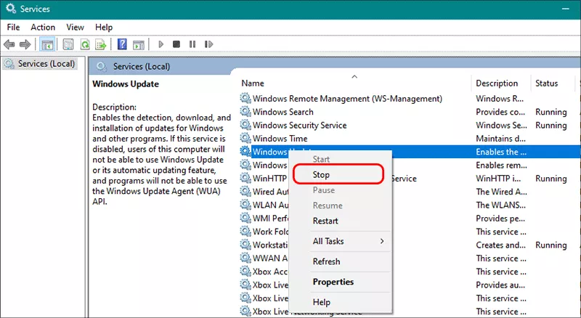
Task: Click the Forward arrow toolbar icon
Action: tap(25, 44)
